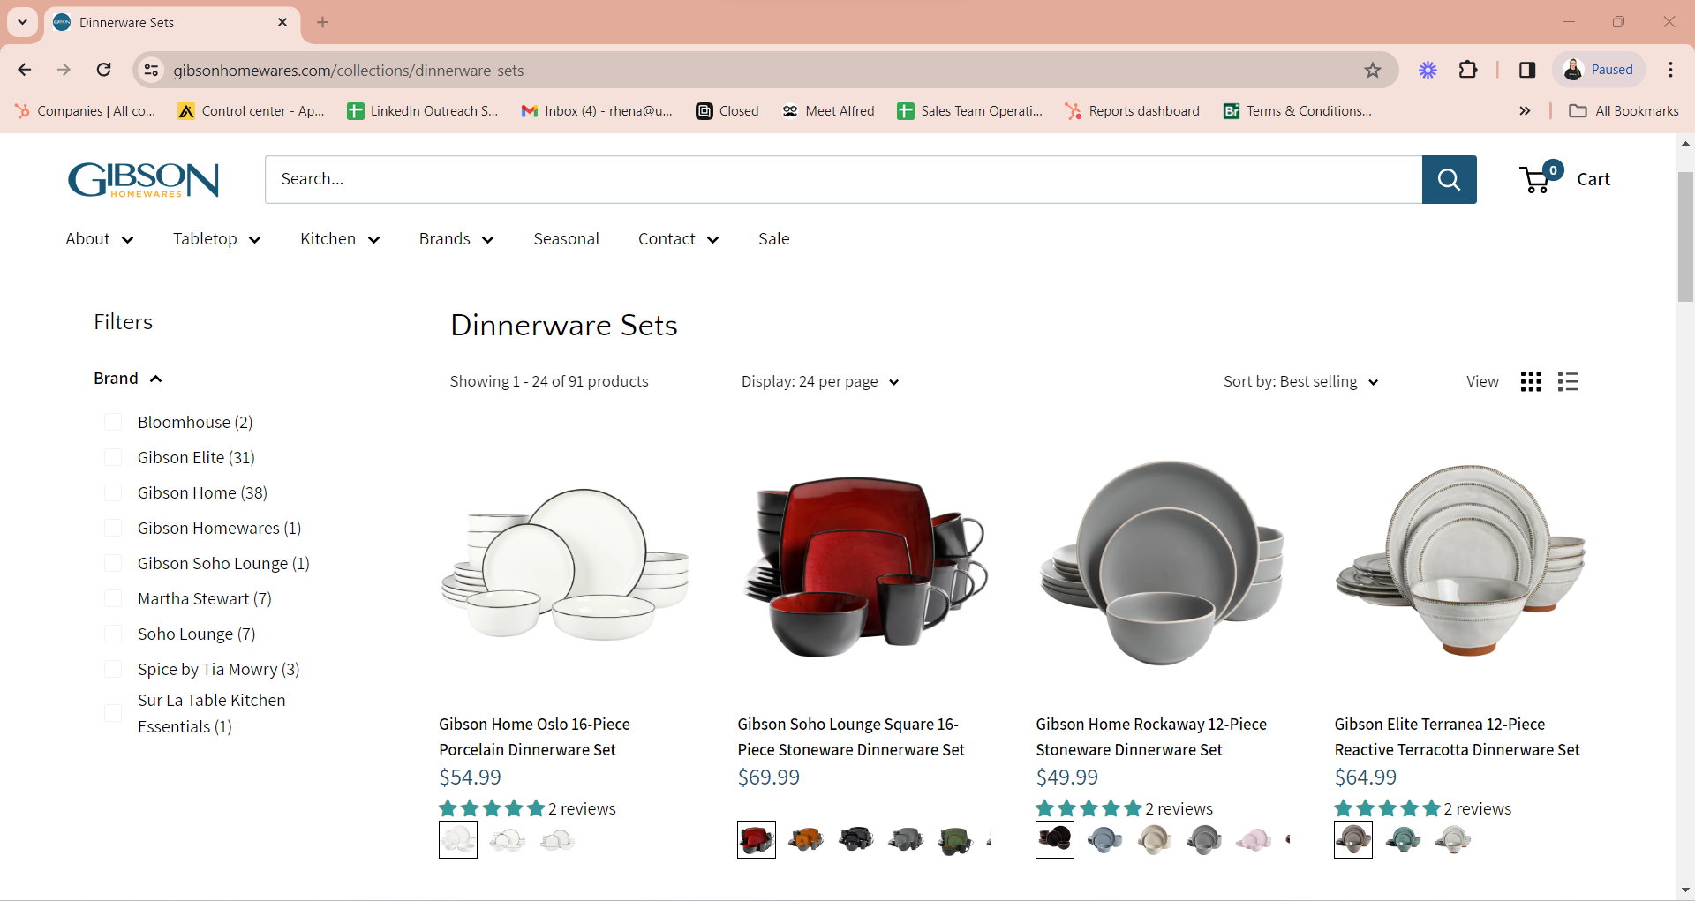Open the Paused profile button
Image resolution: width=1695 pixels, height=901 pixels.
click(x=1599, y=70)
